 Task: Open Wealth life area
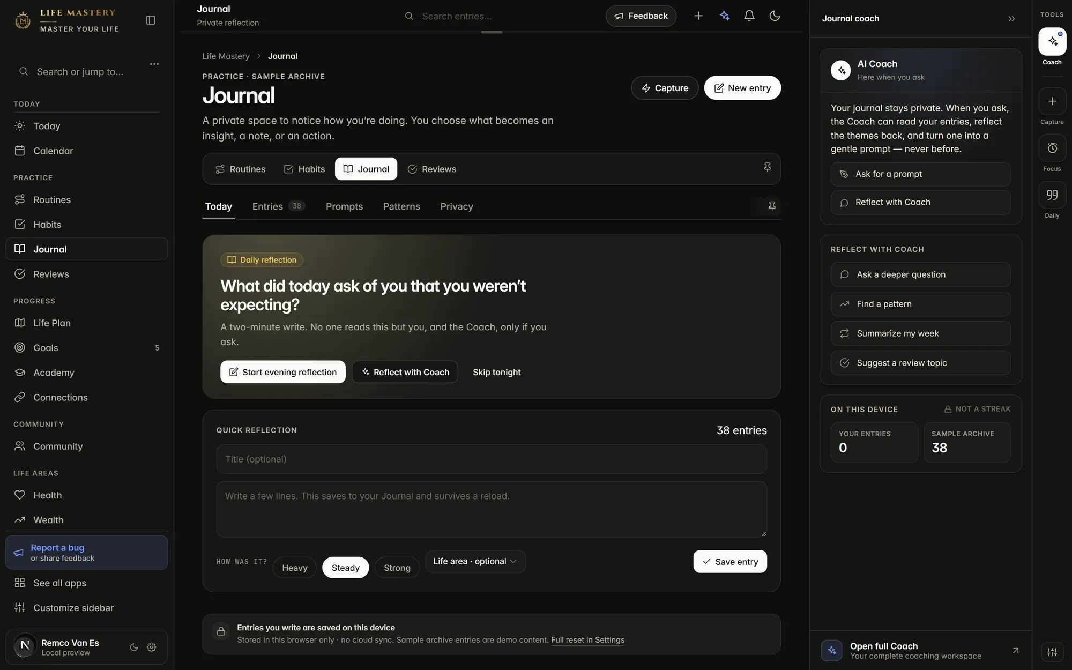[87, 520]
